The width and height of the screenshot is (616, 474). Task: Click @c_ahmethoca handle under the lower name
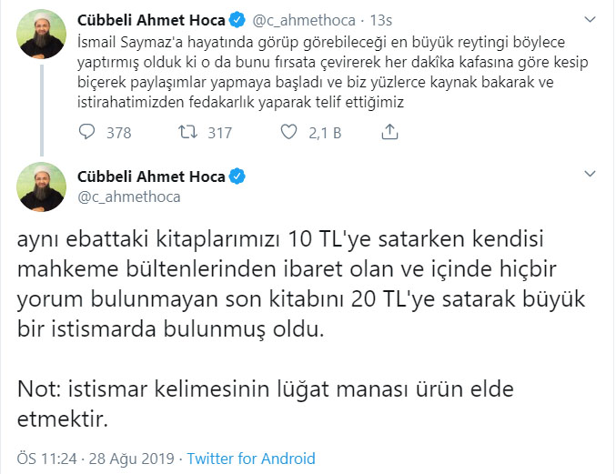click(x=128, y=197)
